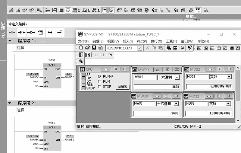
Task: Collapse 程序段 2 network
Action: pyautogui.click(x=10, y=103)
